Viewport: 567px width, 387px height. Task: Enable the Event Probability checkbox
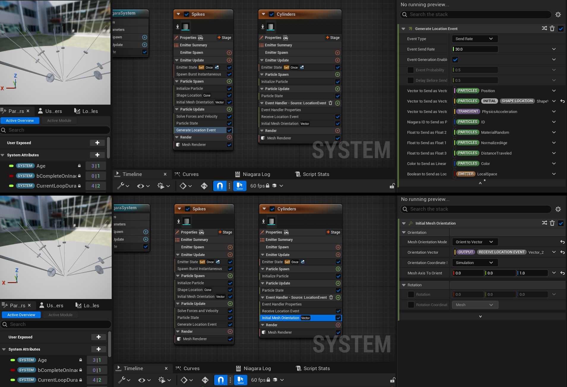(x=410, y=70)
